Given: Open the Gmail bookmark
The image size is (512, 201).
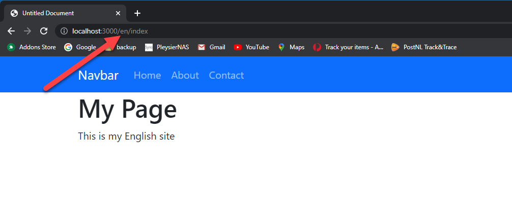Looking at the screenshot, I should point(212,47).
